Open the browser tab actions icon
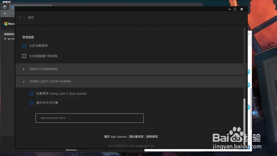The width and height of the screenshot is (277, 156). (x=5, y=7)
